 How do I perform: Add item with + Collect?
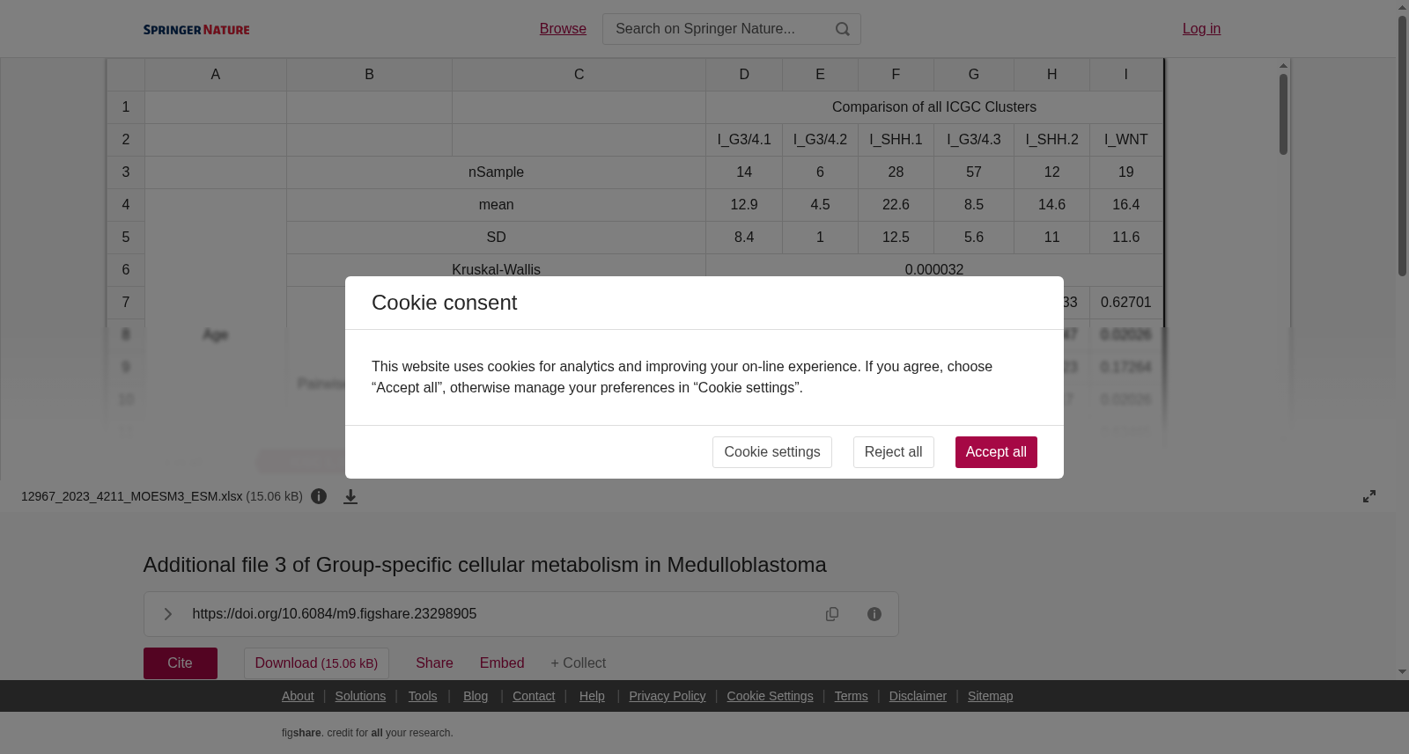point(578,663)
